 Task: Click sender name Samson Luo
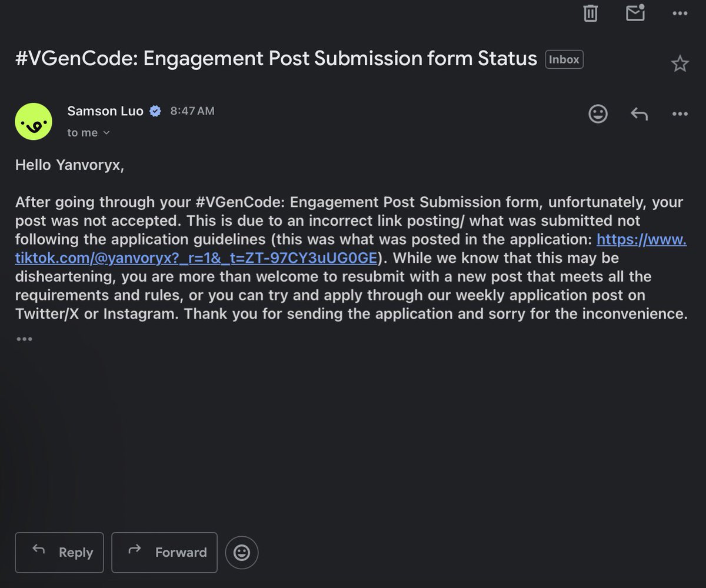105,111
